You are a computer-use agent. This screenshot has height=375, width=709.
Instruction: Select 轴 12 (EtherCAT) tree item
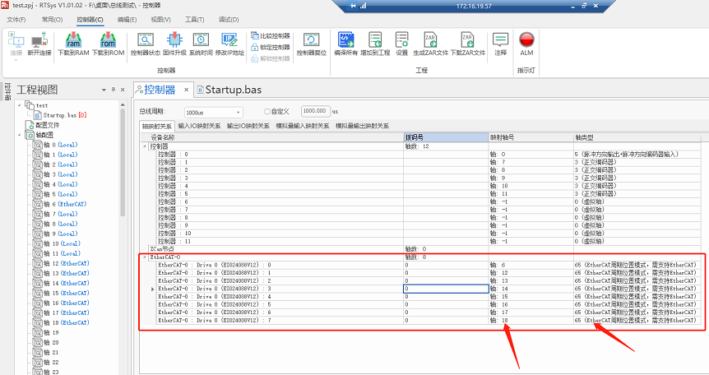coord(62,263)
